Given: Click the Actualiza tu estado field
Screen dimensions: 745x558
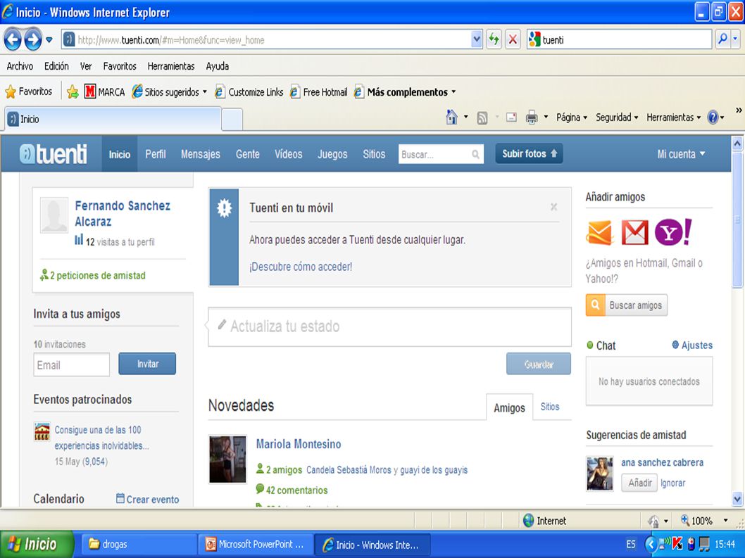Looking at the screenshot, I should (x=389, y=326).
